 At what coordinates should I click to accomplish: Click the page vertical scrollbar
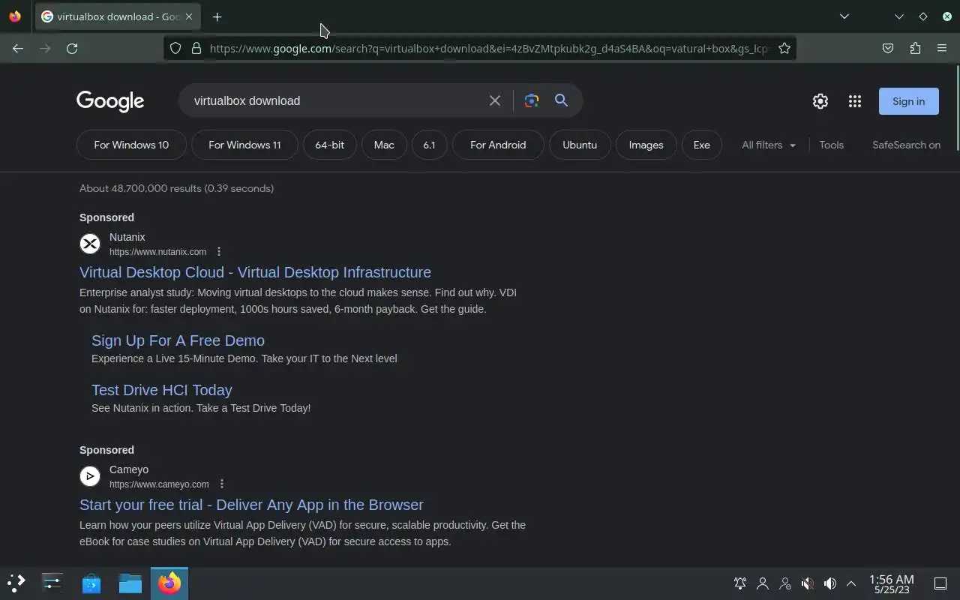(957, 109)
